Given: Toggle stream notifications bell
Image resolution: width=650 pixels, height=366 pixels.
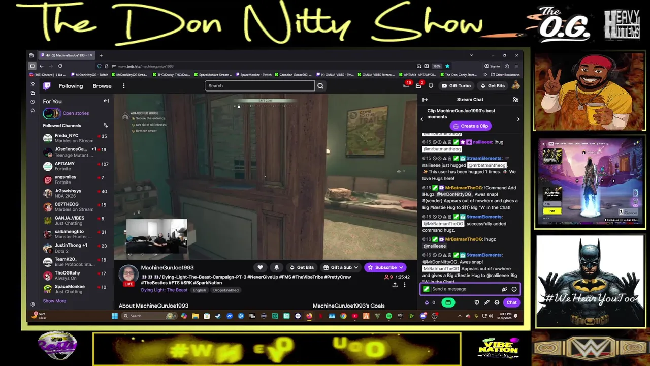Looking at the screenshot, I should click(277, 267).
